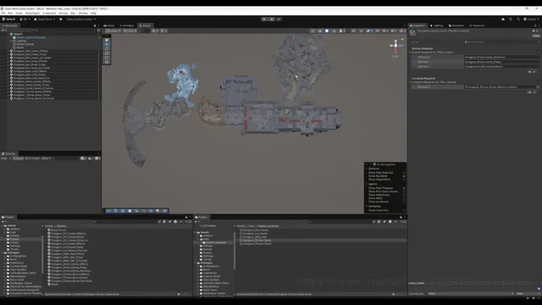The width and height of the screenshot is (542, 305).
Task: Toggle Show Walls checkbox
Action: [x=404, y=198]
